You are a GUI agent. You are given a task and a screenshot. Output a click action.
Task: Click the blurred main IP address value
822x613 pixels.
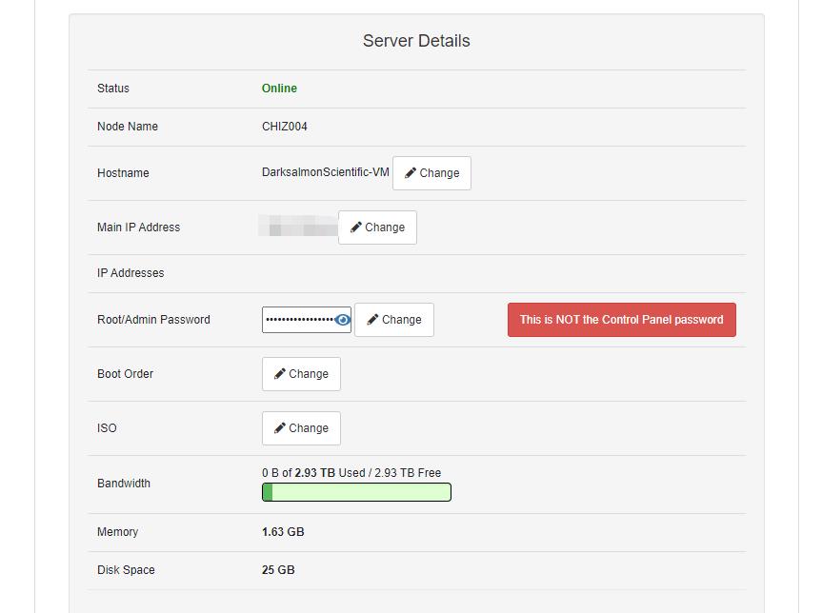point(298,227)
